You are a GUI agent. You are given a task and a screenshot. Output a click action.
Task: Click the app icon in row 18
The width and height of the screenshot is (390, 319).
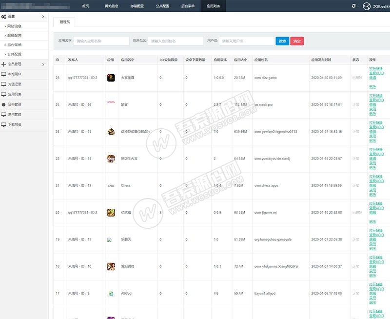(x=111, y=266)
